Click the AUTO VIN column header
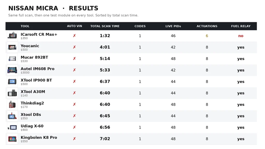 [x=74, y=26]
